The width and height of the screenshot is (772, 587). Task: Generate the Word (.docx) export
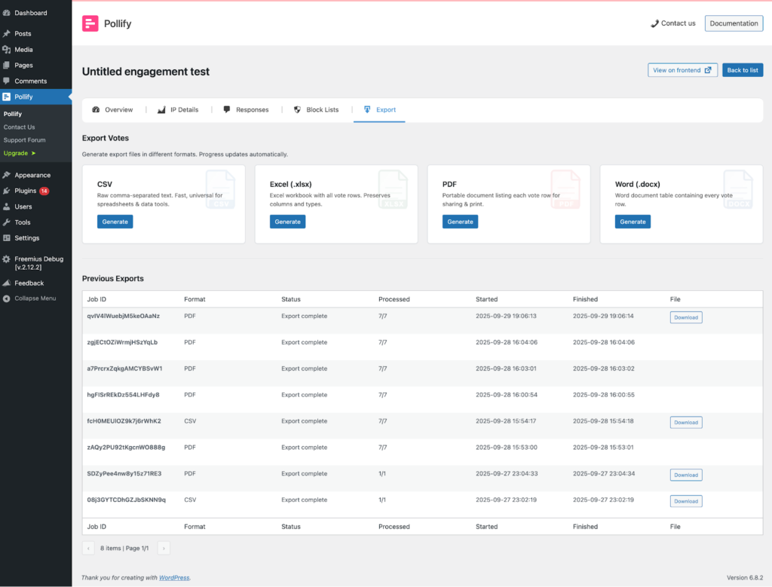(633, 222)
